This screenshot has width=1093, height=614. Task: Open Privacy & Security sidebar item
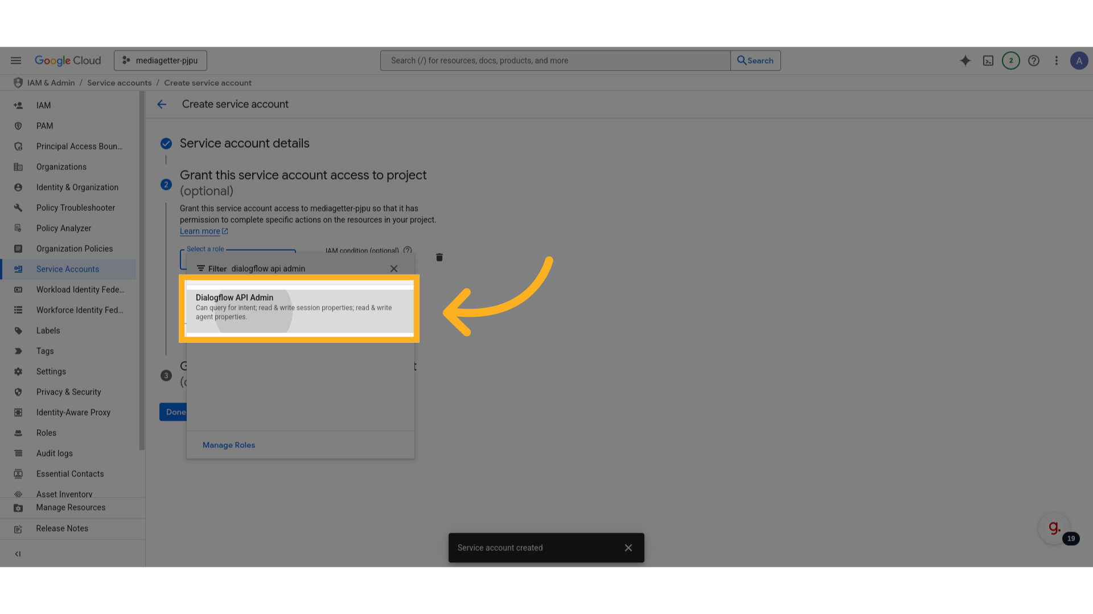tap(68, 392)
